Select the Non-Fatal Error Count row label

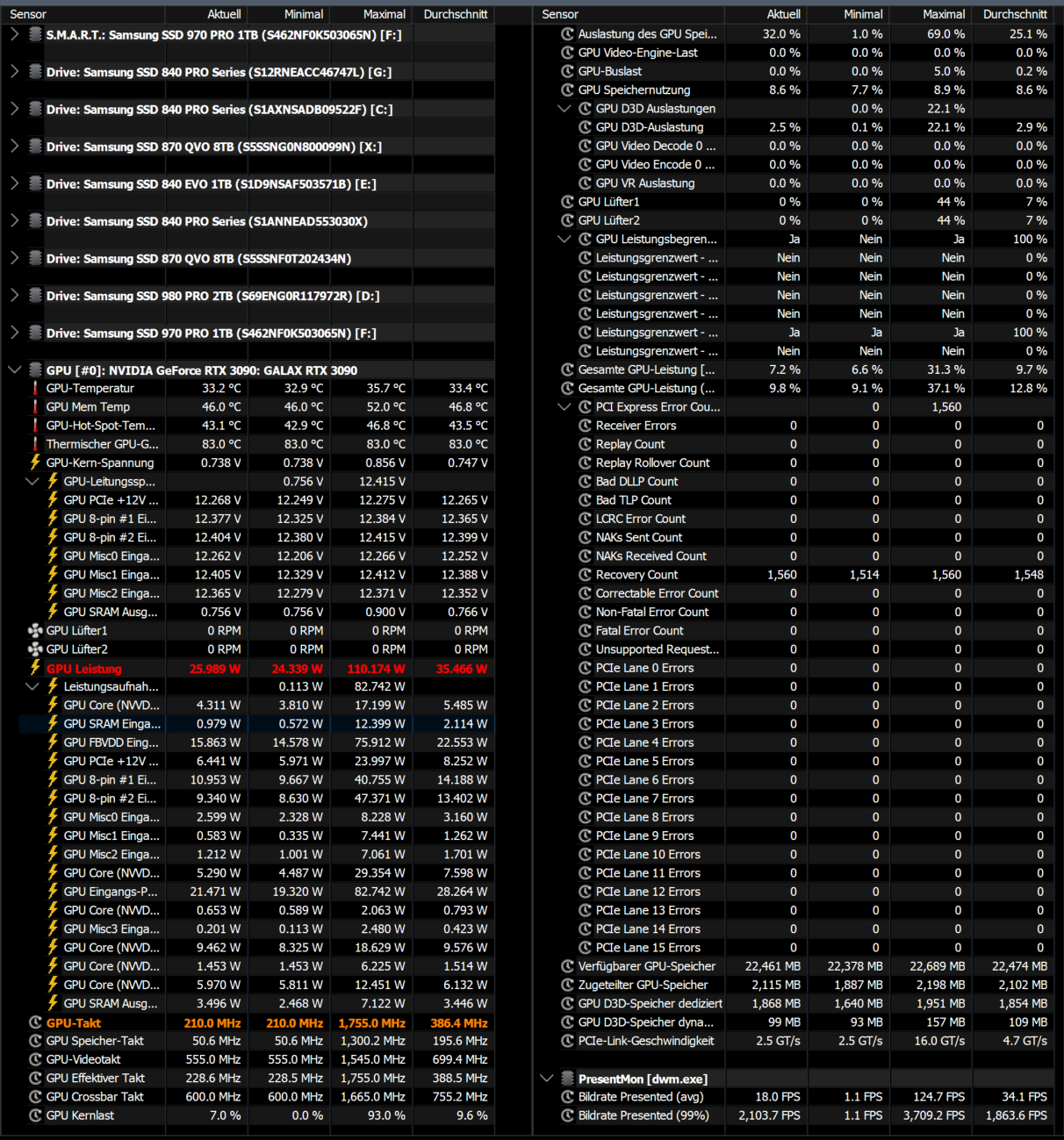click(x=652, y=613)
